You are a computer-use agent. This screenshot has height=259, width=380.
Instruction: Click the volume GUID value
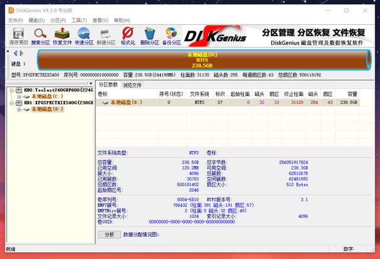click(x=192, y=222)
